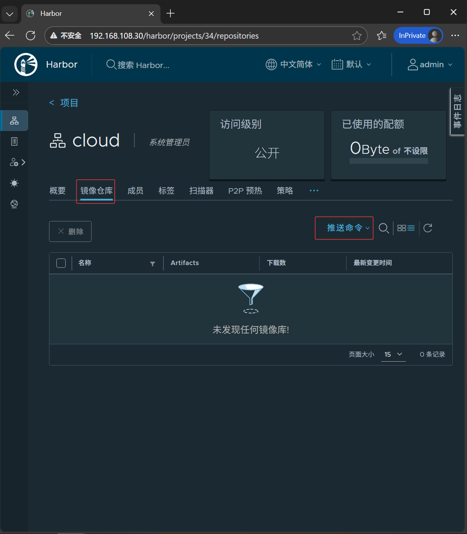Click the 下载数 column header
467x534 pixels.
tap(277, 263)
